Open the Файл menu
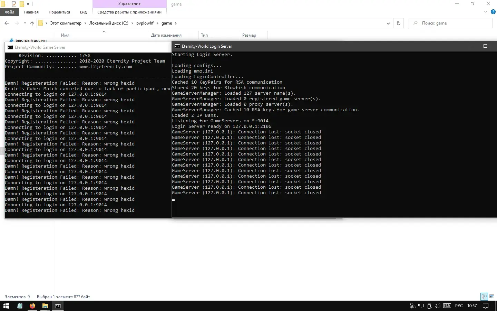This screenshot has width=497, height=311. (x=10, y=12)
